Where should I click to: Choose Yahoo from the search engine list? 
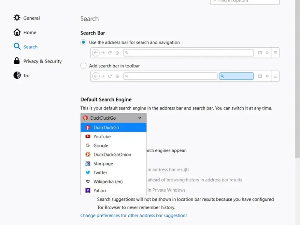[100, 190]
